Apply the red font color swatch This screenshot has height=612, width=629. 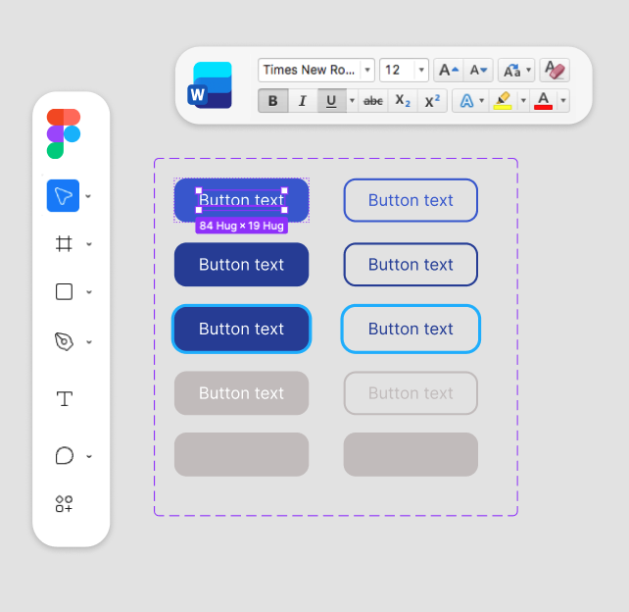[x=543, y=101]
